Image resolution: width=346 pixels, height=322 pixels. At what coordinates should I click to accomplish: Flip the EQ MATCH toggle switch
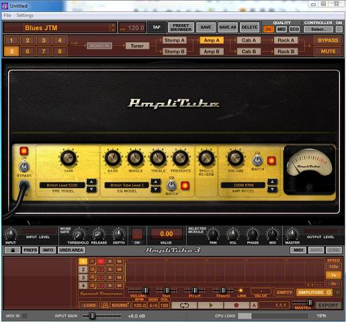point(171,185)
